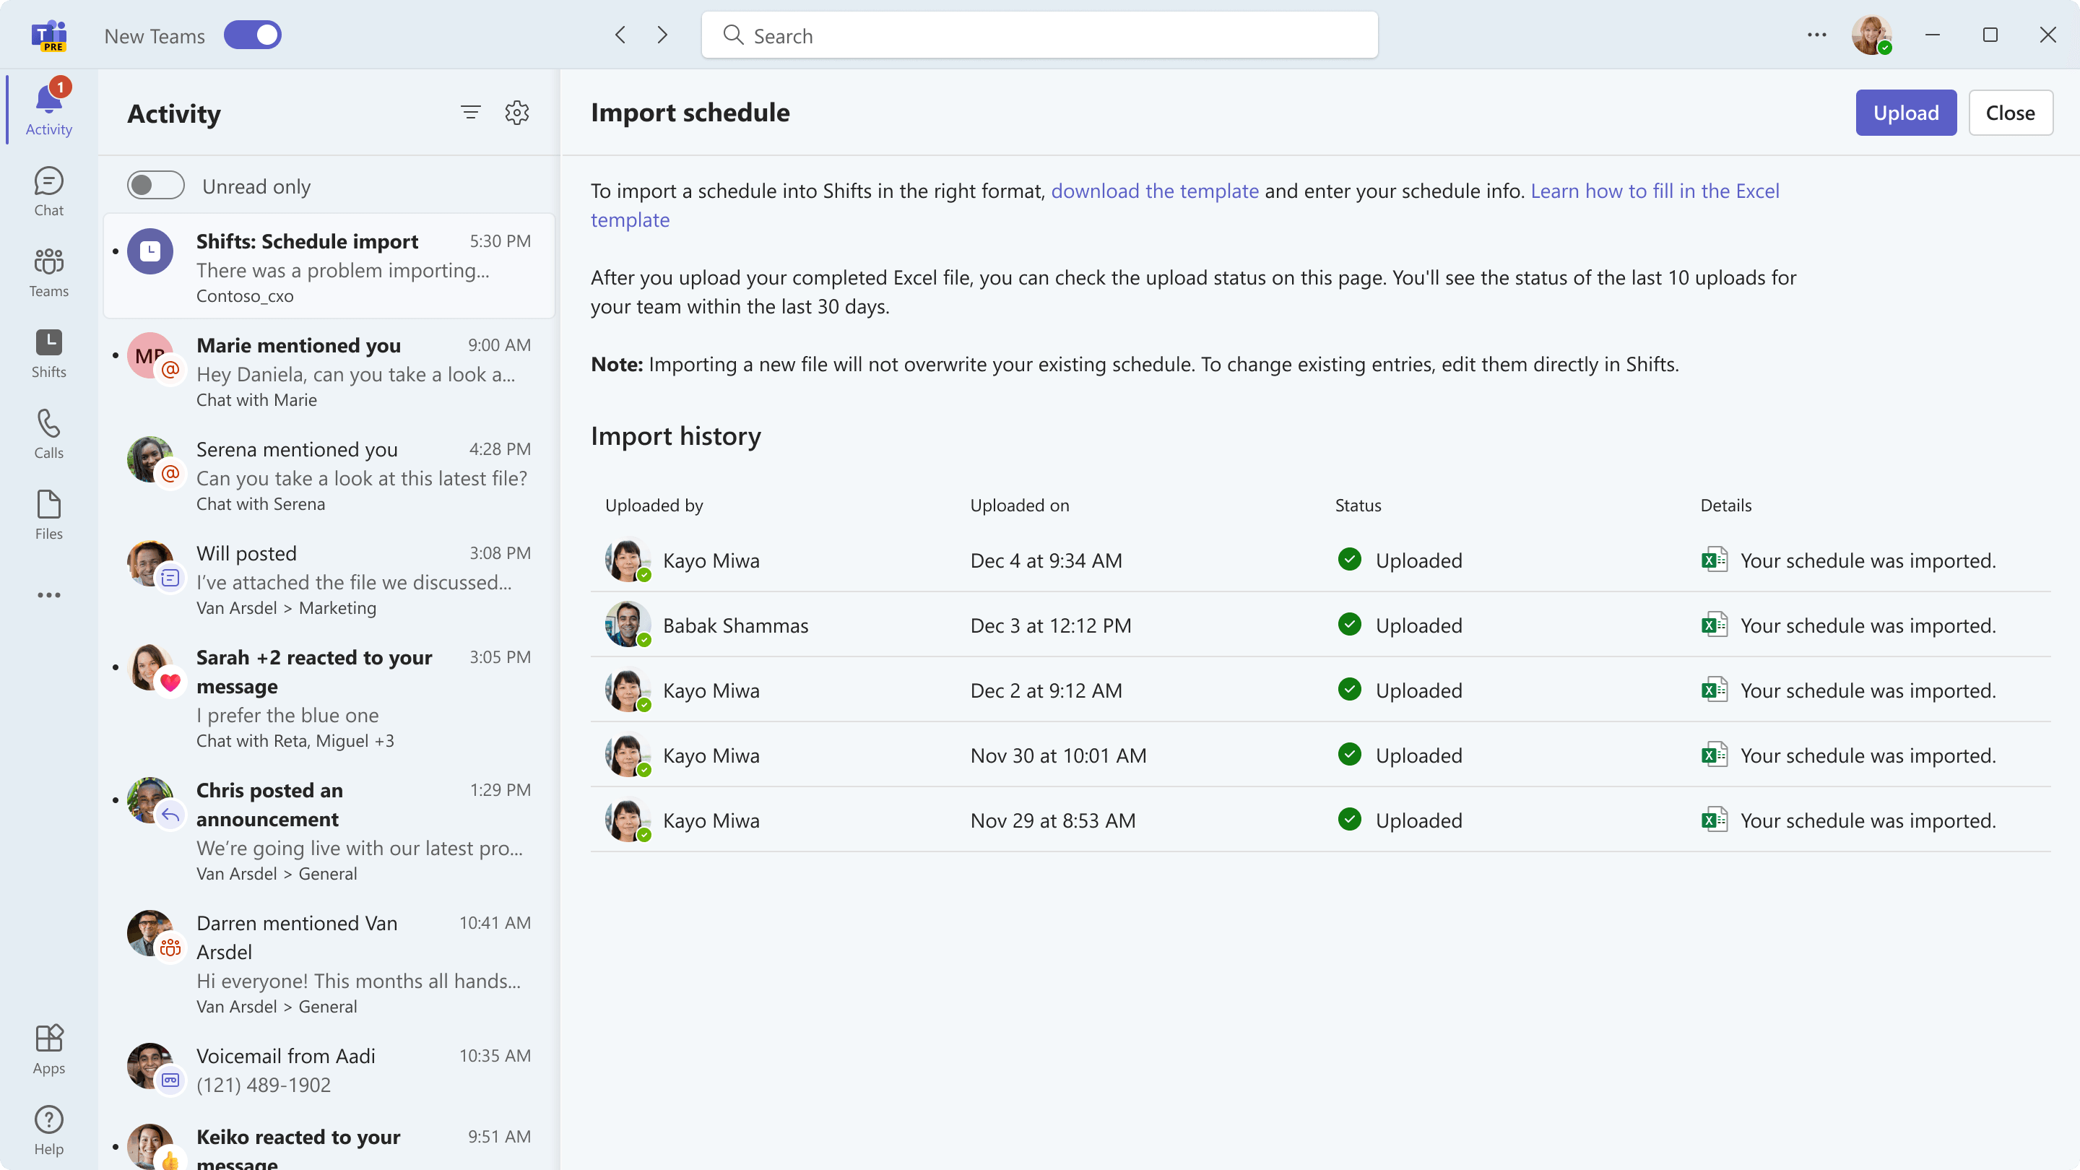Click the Teams PRE logo
Viewport: 2080px width, 1170px height.
click(49, 35)
